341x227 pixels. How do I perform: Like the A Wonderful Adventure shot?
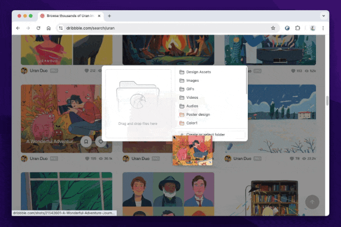tap(100, 141)
